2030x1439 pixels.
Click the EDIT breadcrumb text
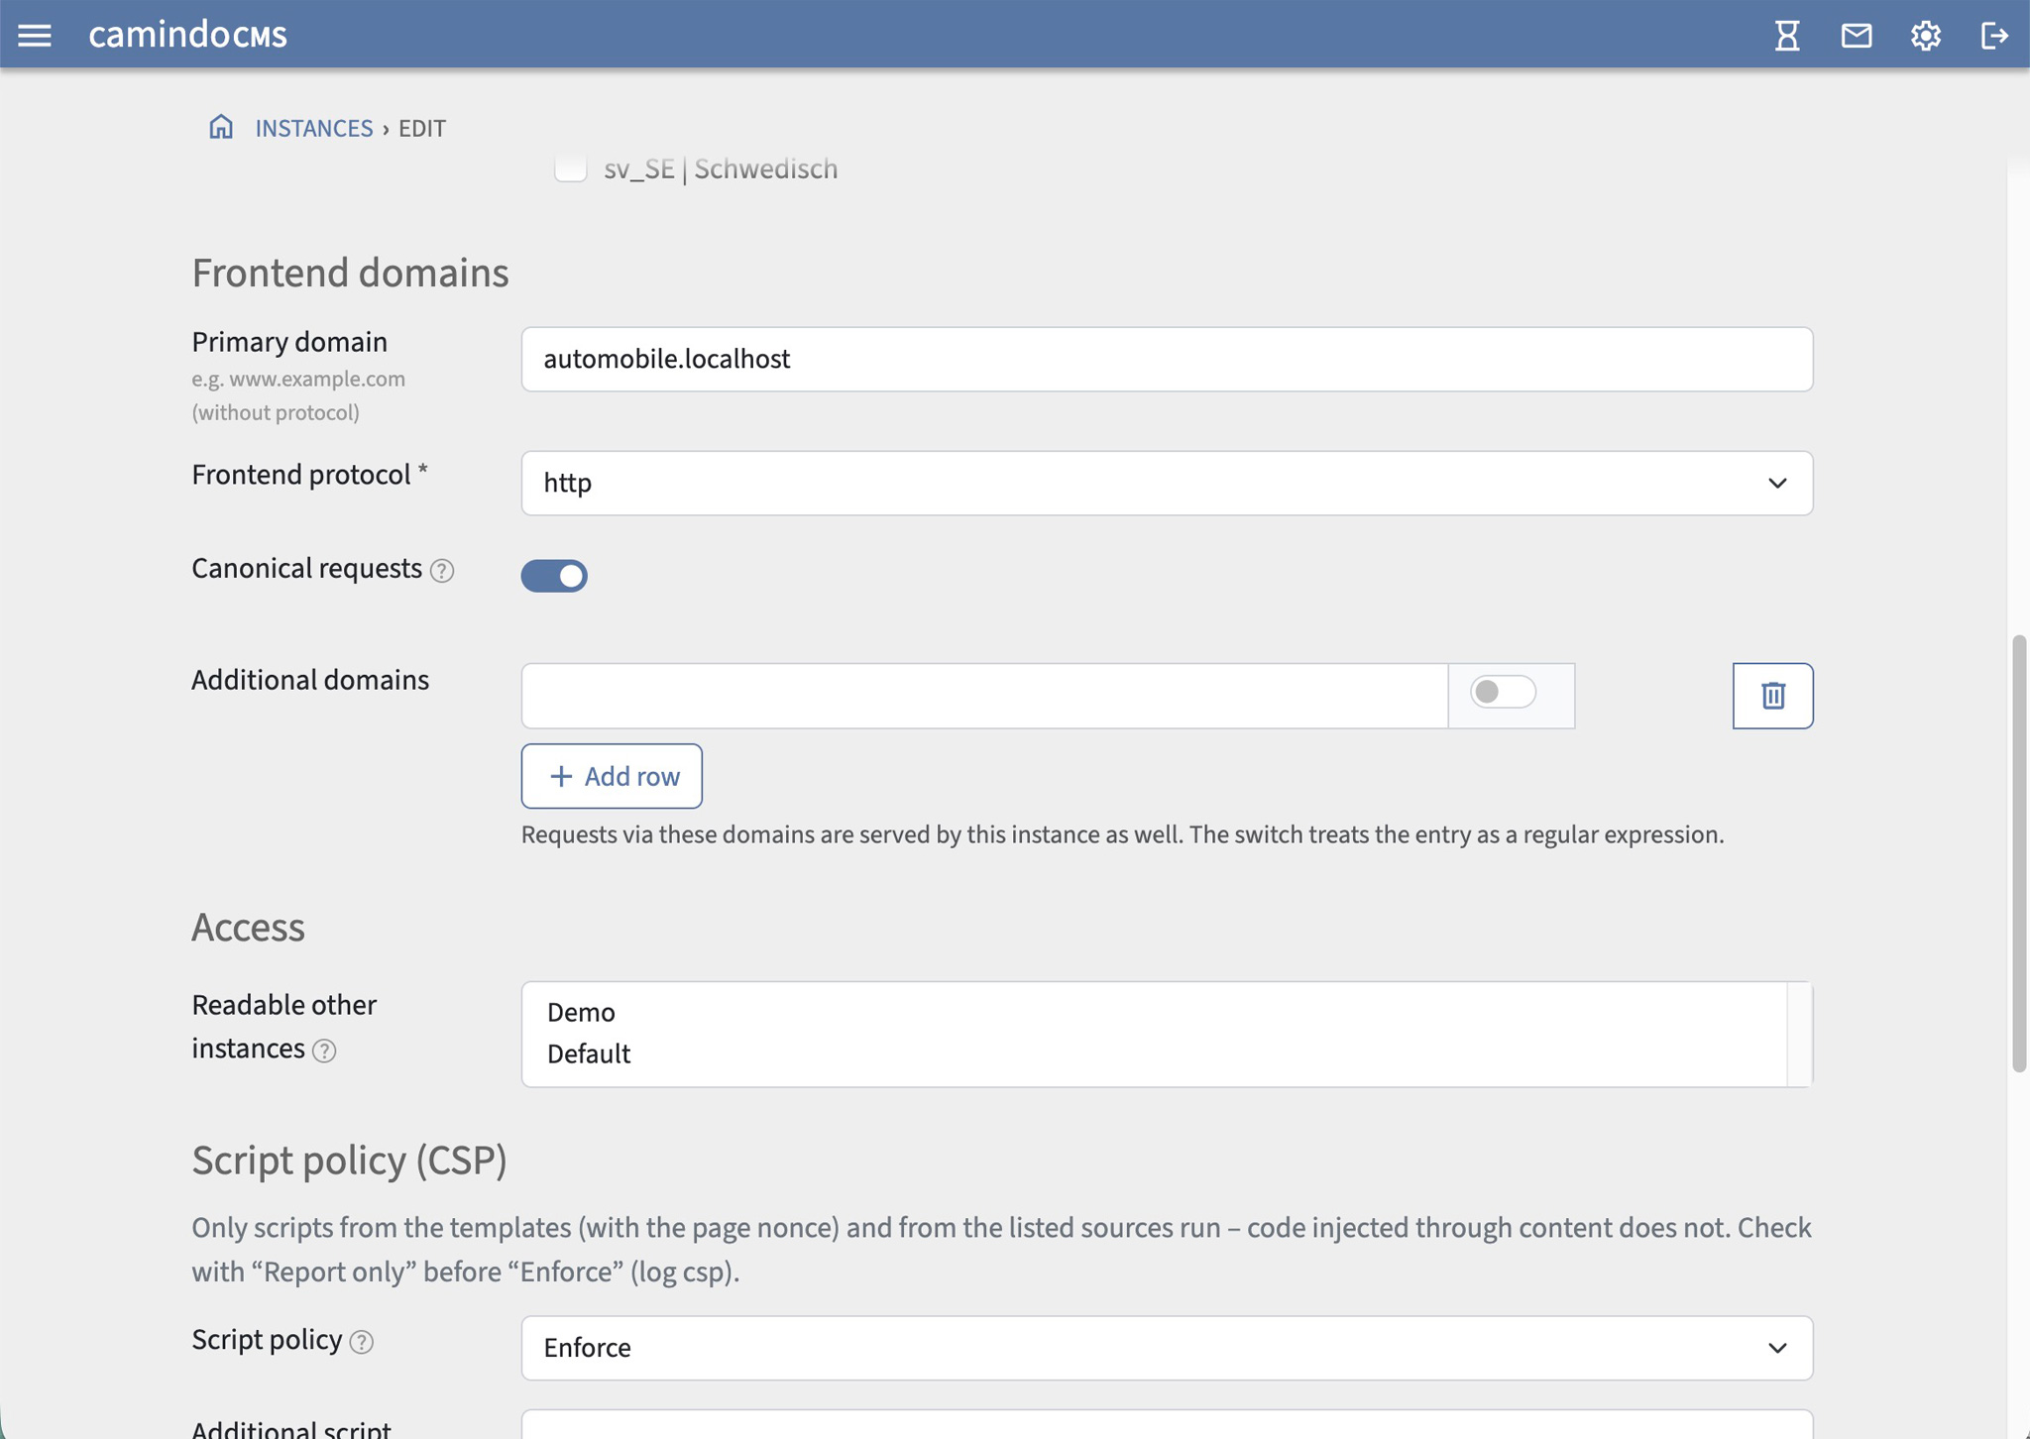click(422, 128)
